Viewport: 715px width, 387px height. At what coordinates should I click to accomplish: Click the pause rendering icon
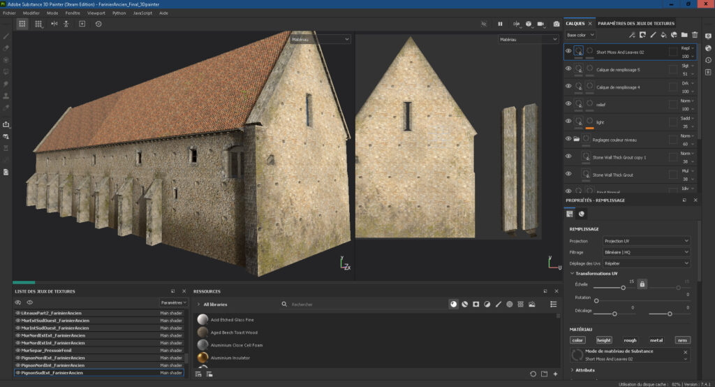(x=500, y=24)
